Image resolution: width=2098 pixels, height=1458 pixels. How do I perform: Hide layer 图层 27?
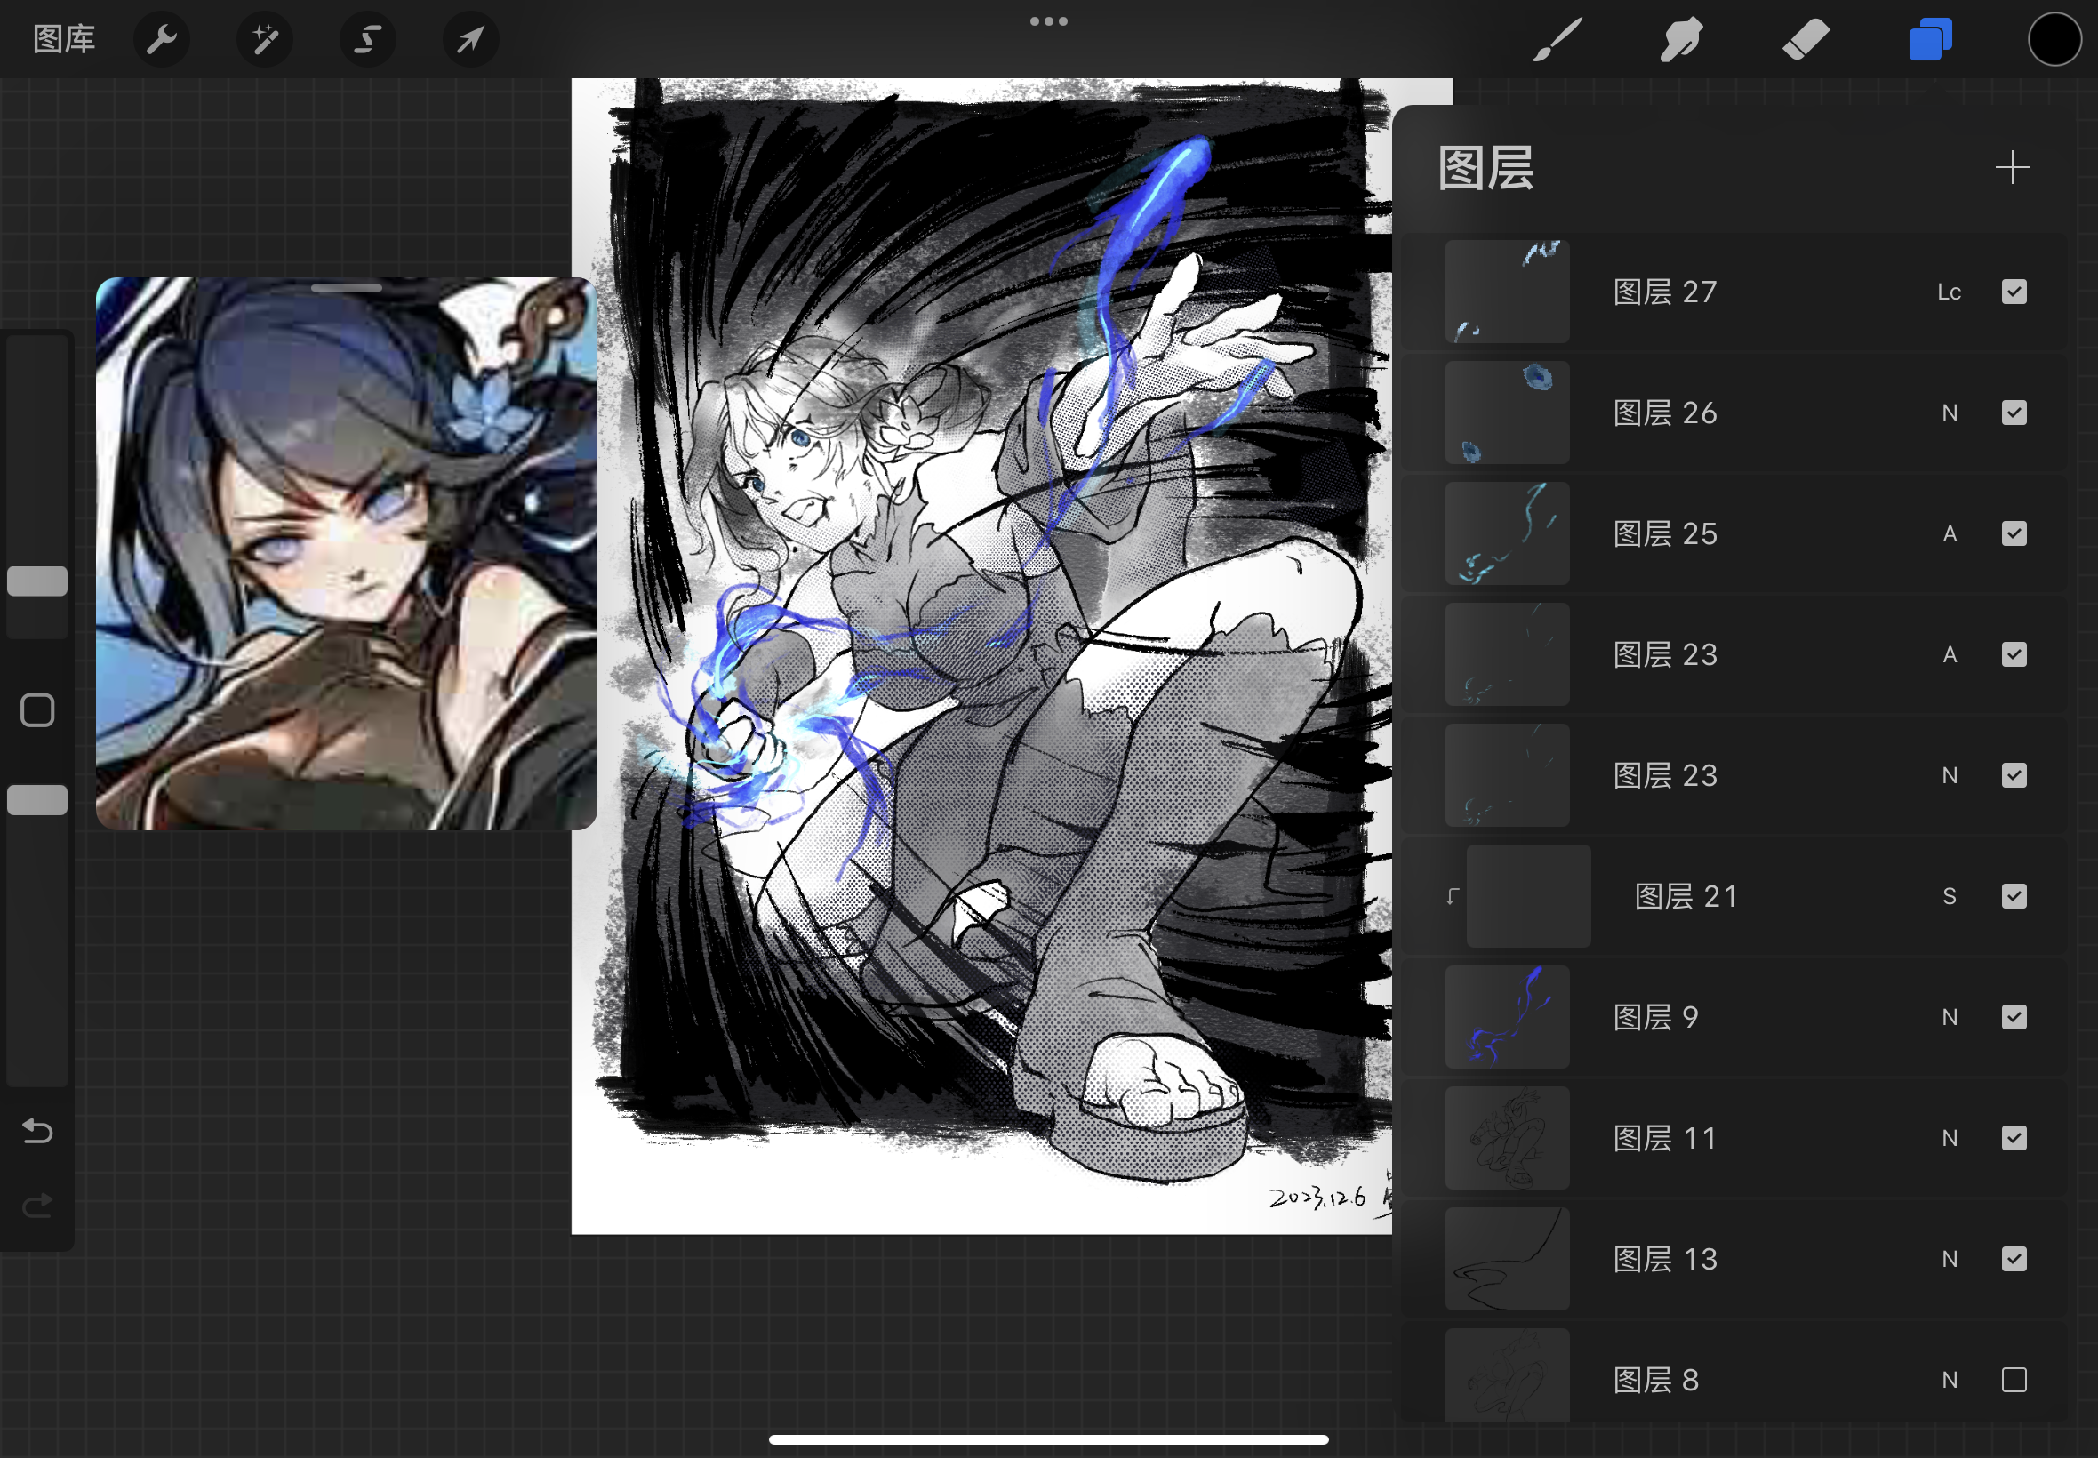(2013, 292)
